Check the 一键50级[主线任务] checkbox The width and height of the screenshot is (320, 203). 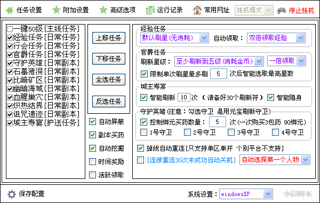(10, 29)
